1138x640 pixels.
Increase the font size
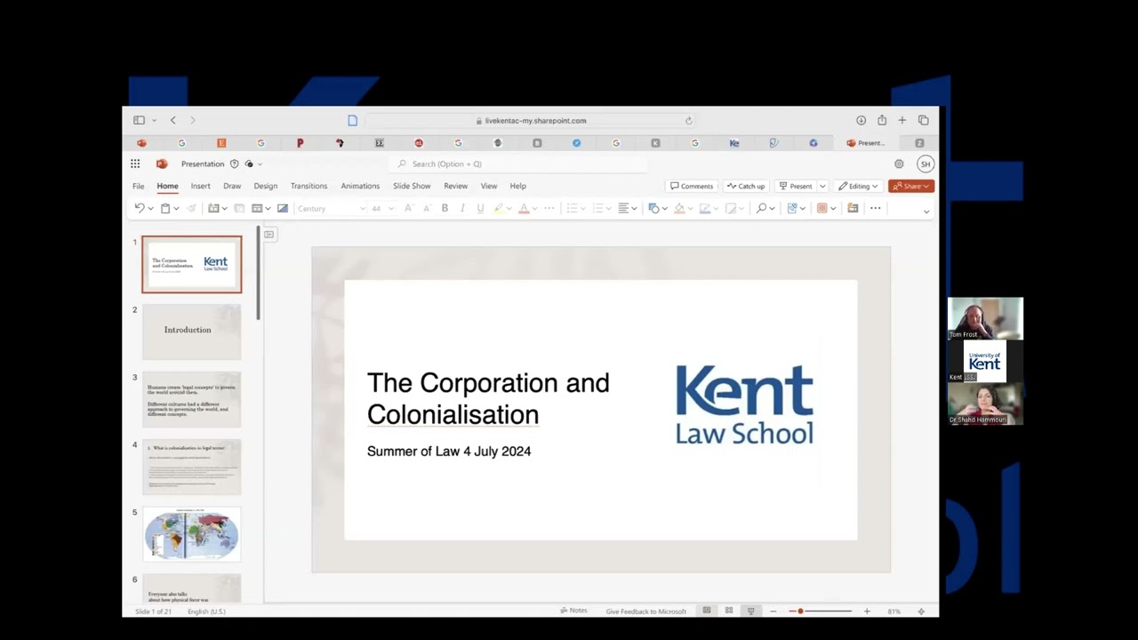click(x=408, y=208)
